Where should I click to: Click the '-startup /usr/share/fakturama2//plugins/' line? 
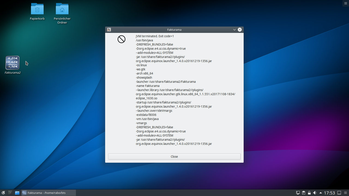click(x=163, y=102)
